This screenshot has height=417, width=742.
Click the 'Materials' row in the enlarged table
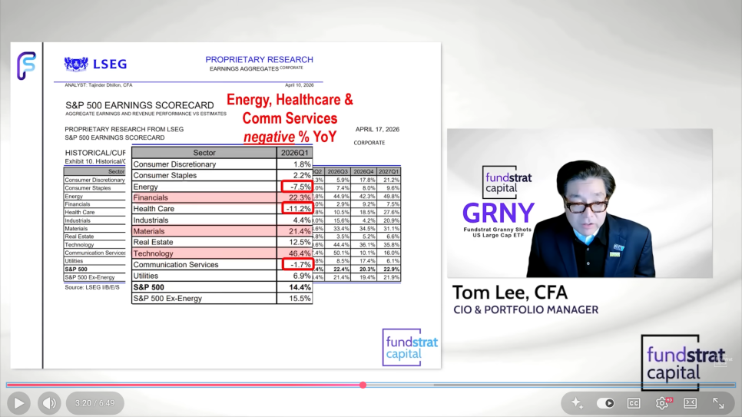point(222,231)
